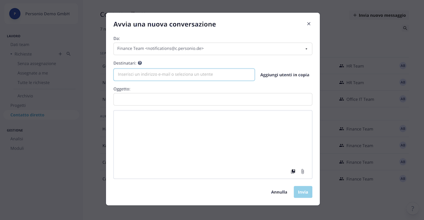
Task: Click Aggiungi utenti in copia
Action: pyautogui.click(x=285, y=75)
